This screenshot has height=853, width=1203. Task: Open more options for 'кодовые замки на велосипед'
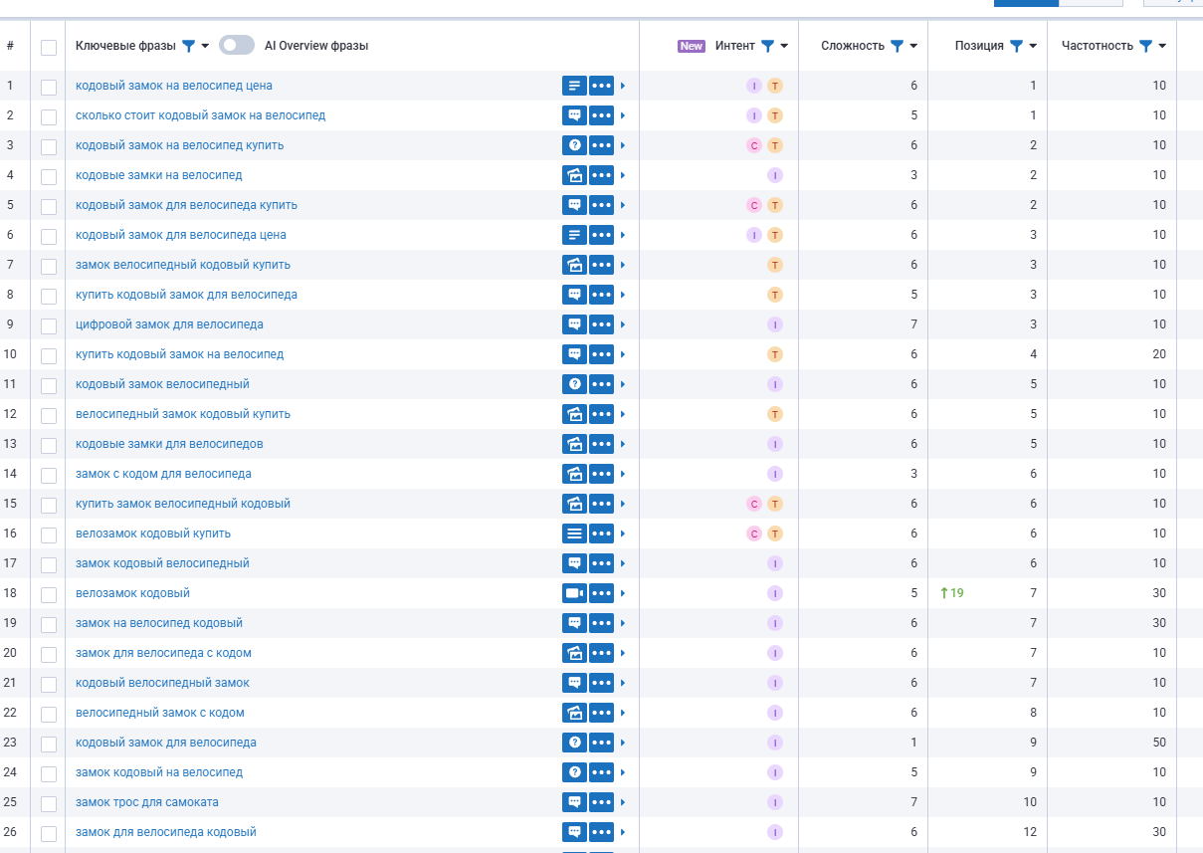[601, 175]
